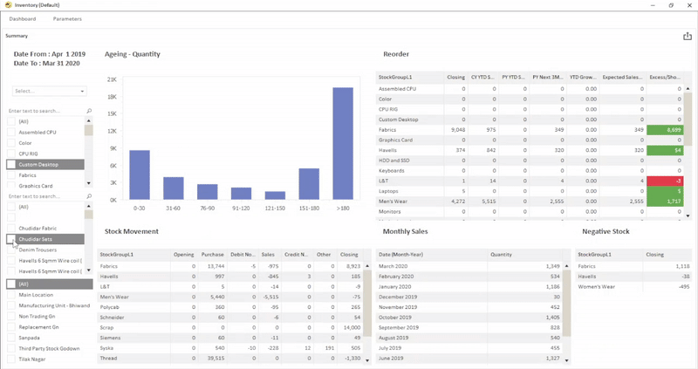The width and height of the screenshot is (698, 369).
Task: Toggle the CPU RIG checkbox
Action: [11, 154]
